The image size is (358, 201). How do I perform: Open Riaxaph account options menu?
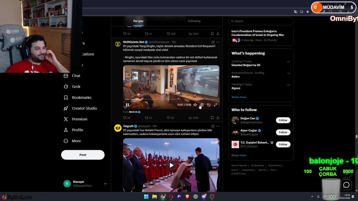point(105,184)
